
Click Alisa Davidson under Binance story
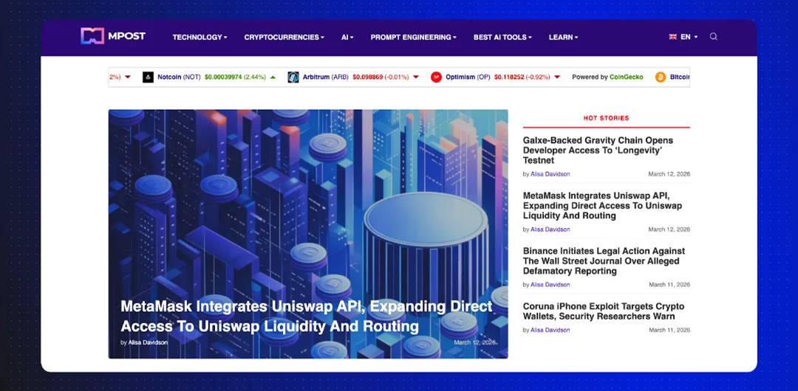pyautogui.click(x=550, y=285)
